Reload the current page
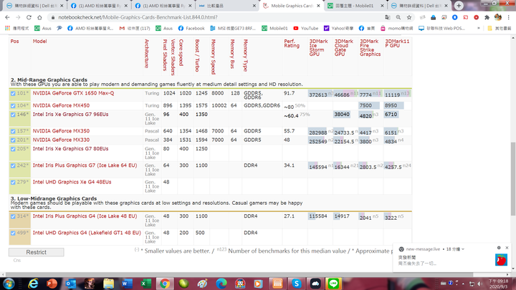The height and width of the screenshot is (290, 516). pos(29,17)
